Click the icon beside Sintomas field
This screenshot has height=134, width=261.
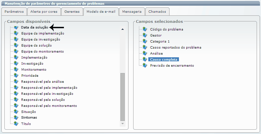(x=15, y=118)
